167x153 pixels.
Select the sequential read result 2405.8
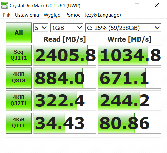click(x=65, y=55)
